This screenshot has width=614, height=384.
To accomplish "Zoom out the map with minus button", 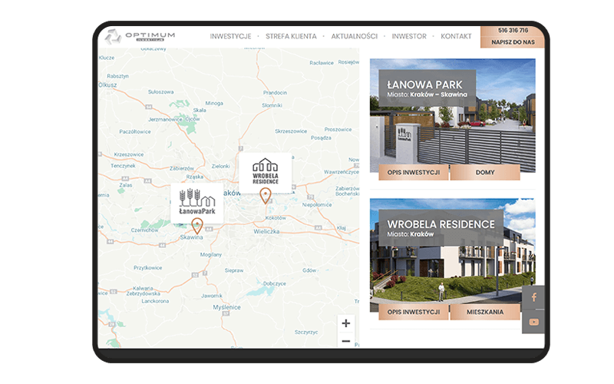I will pos(346,341).
